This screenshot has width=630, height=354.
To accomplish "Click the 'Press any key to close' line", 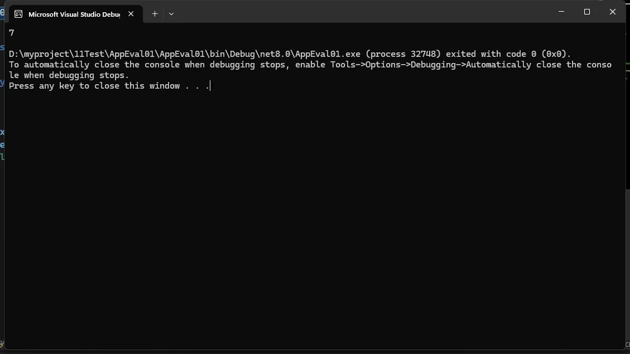I will (x=109, y=86).
